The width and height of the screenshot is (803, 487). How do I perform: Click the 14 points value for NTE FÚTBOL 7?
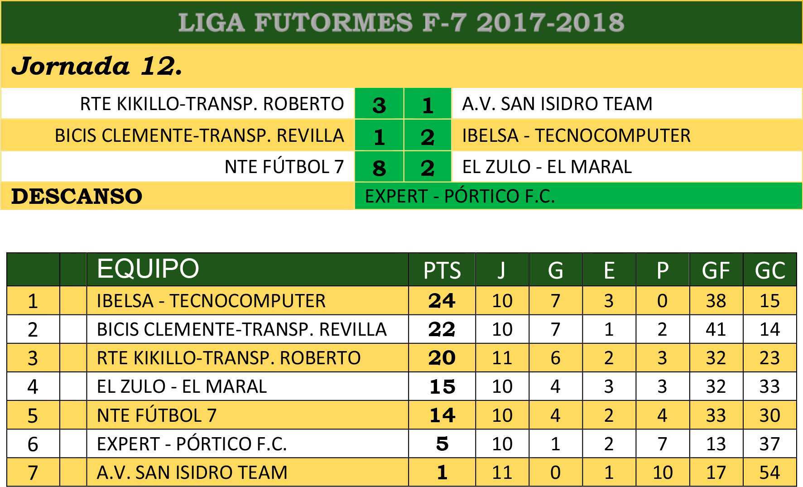coord(442,415)
